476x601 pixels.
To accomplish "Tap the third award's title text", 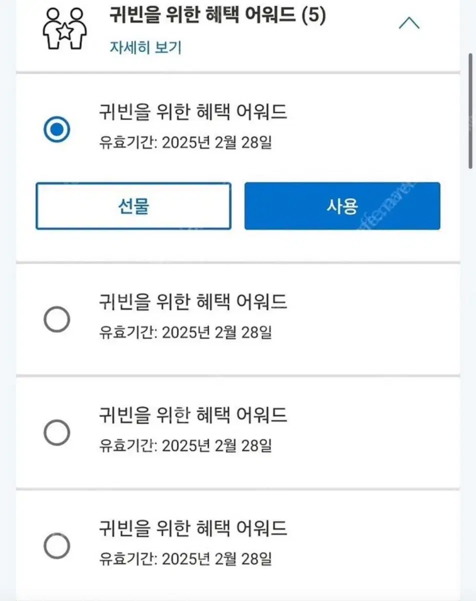I will click(x=193, y=415).
